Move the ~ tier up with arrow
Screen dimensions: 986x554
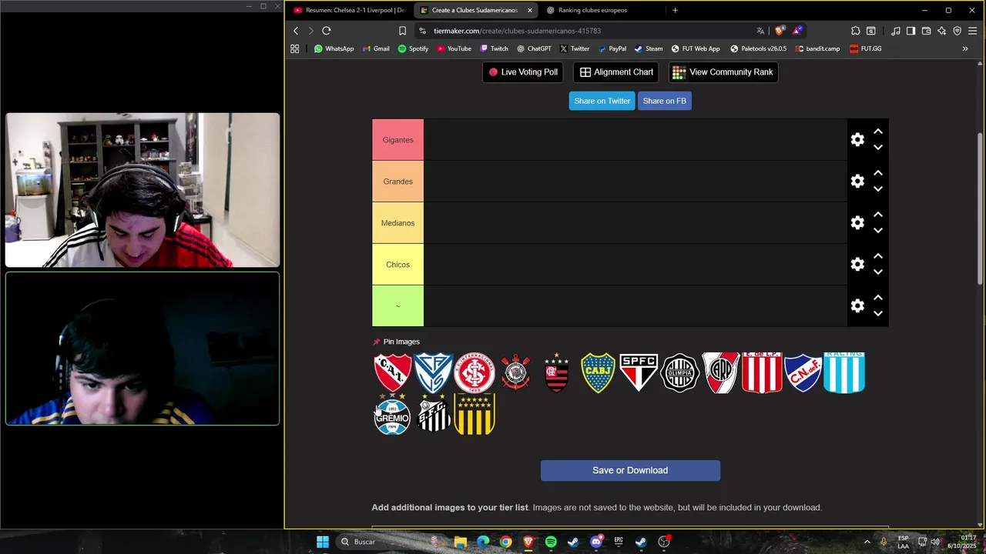(878, 299)
